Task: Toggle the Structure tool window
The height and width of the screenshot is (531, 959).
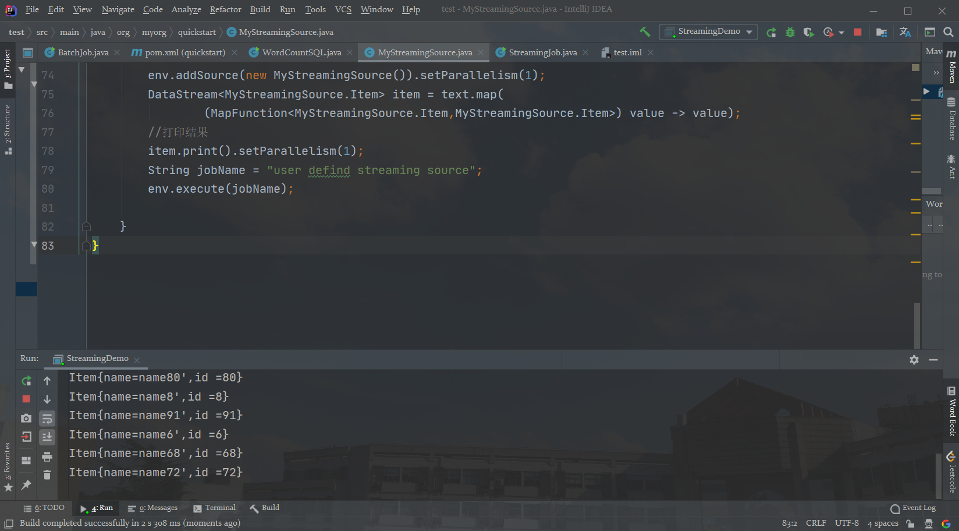Action: 8,129
